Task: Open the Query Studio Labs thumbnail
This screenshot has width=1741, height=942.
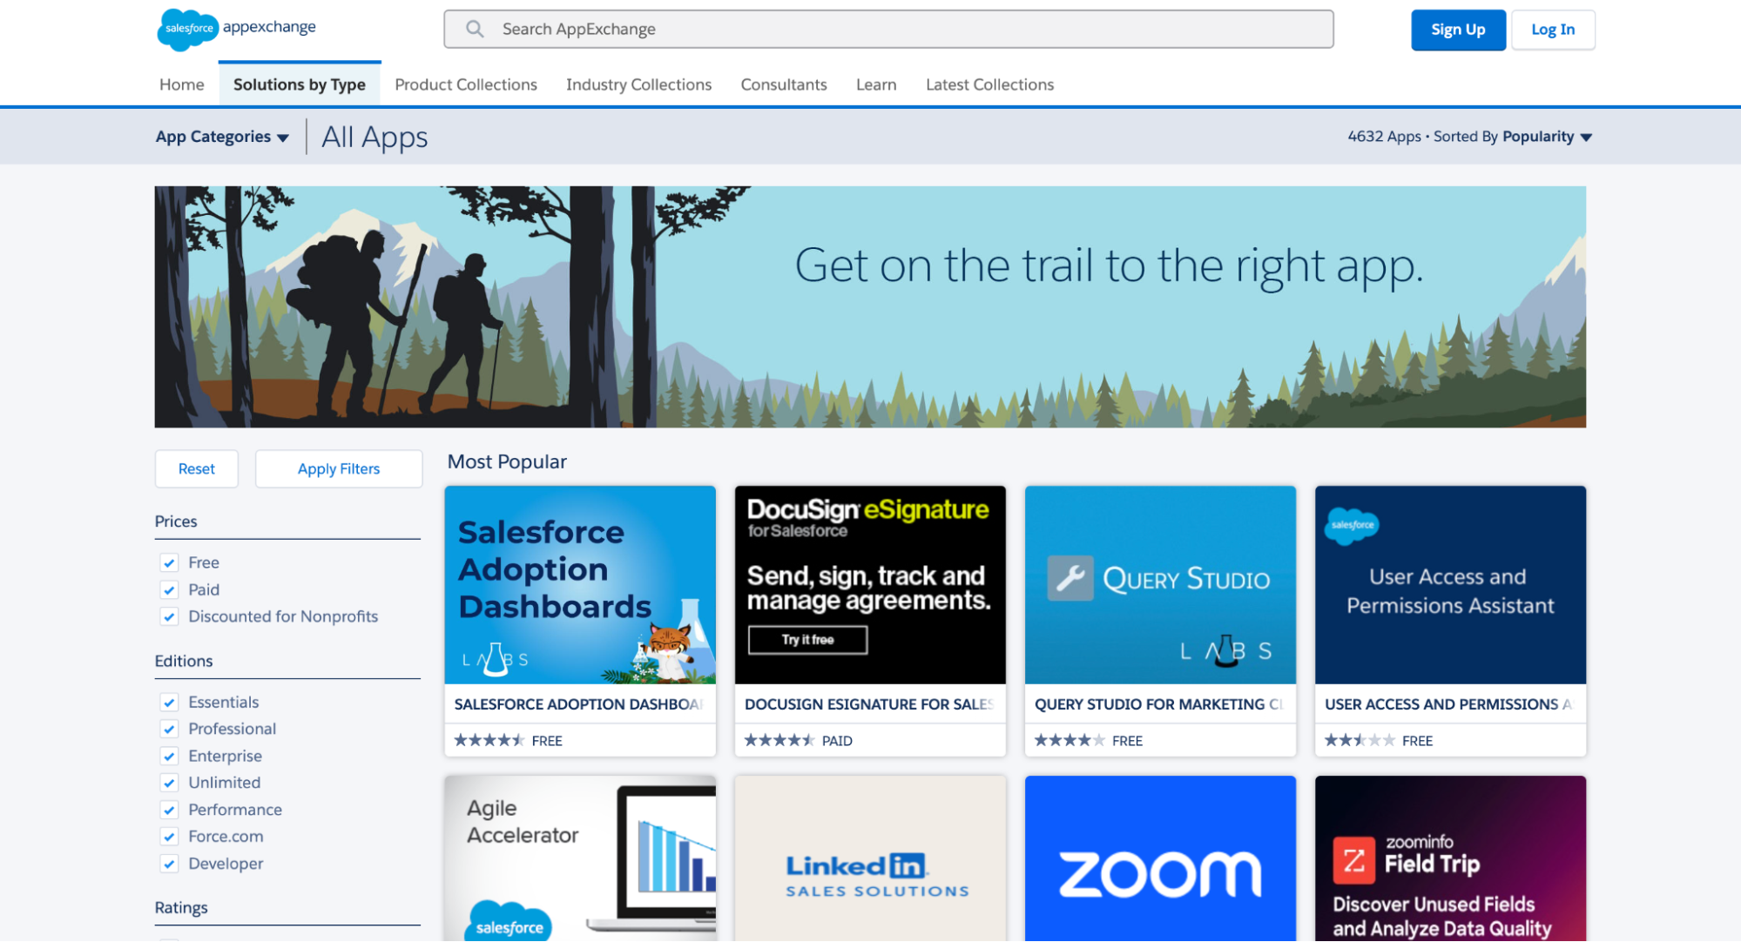Action: pos(1160,585)
